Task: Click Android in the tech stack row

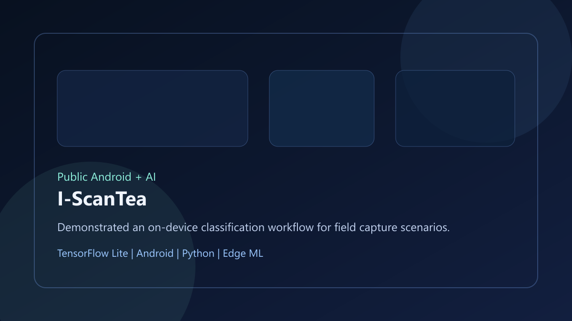Action: (155, 253)
